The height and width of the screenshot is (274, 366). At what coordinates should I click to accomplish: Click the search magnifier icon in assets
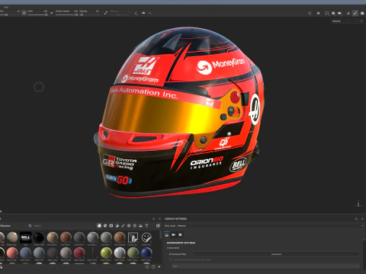point(30,225)
